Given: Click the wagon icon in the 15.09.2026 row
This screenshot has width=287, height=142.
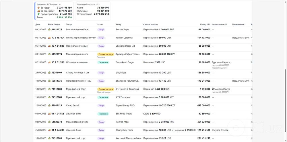Looking at the screenshot, I should 49,97.
